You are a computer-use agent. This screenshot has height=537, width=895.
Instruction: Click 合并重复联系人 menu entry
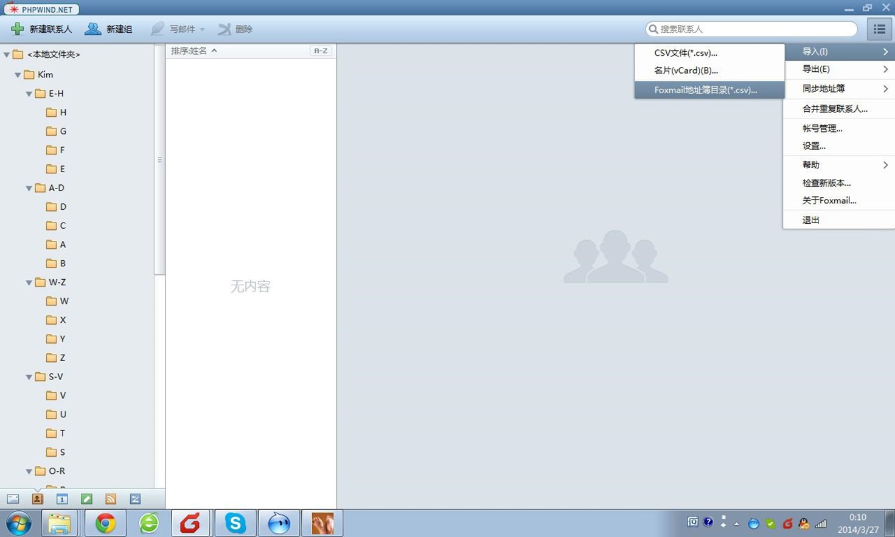point(834,109)
